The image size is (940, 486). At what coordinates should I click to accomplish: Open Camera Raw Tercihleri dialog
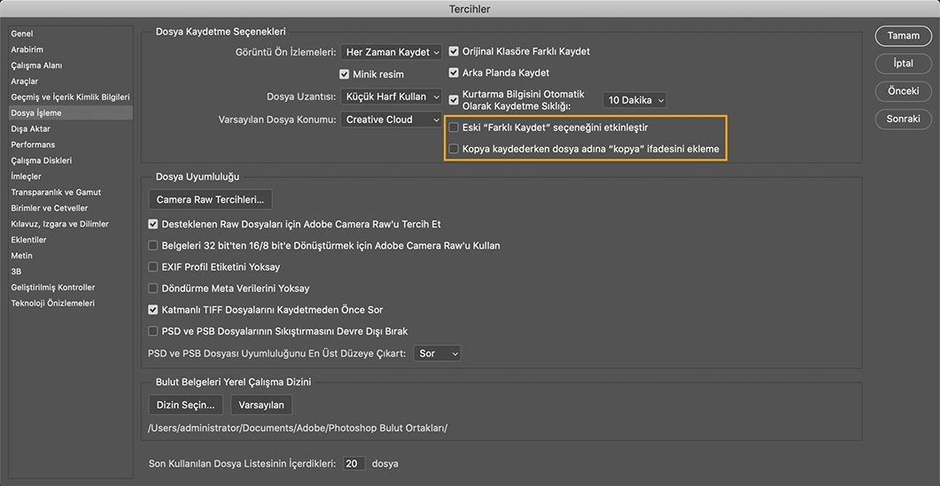210,200
